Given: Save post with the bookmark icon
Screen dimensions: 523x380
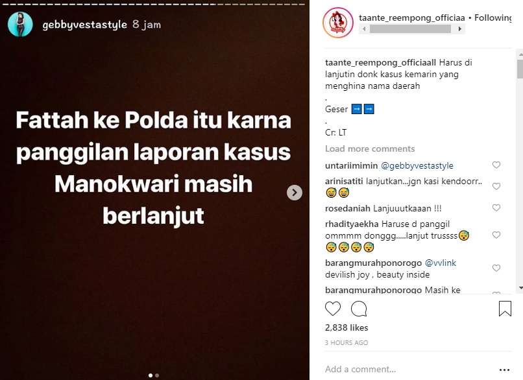Looking at the screenshot, I should [505, 308].
